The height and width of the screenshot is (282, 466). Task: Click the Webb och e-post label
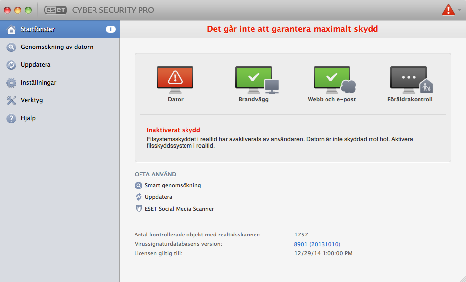[331, 99]
